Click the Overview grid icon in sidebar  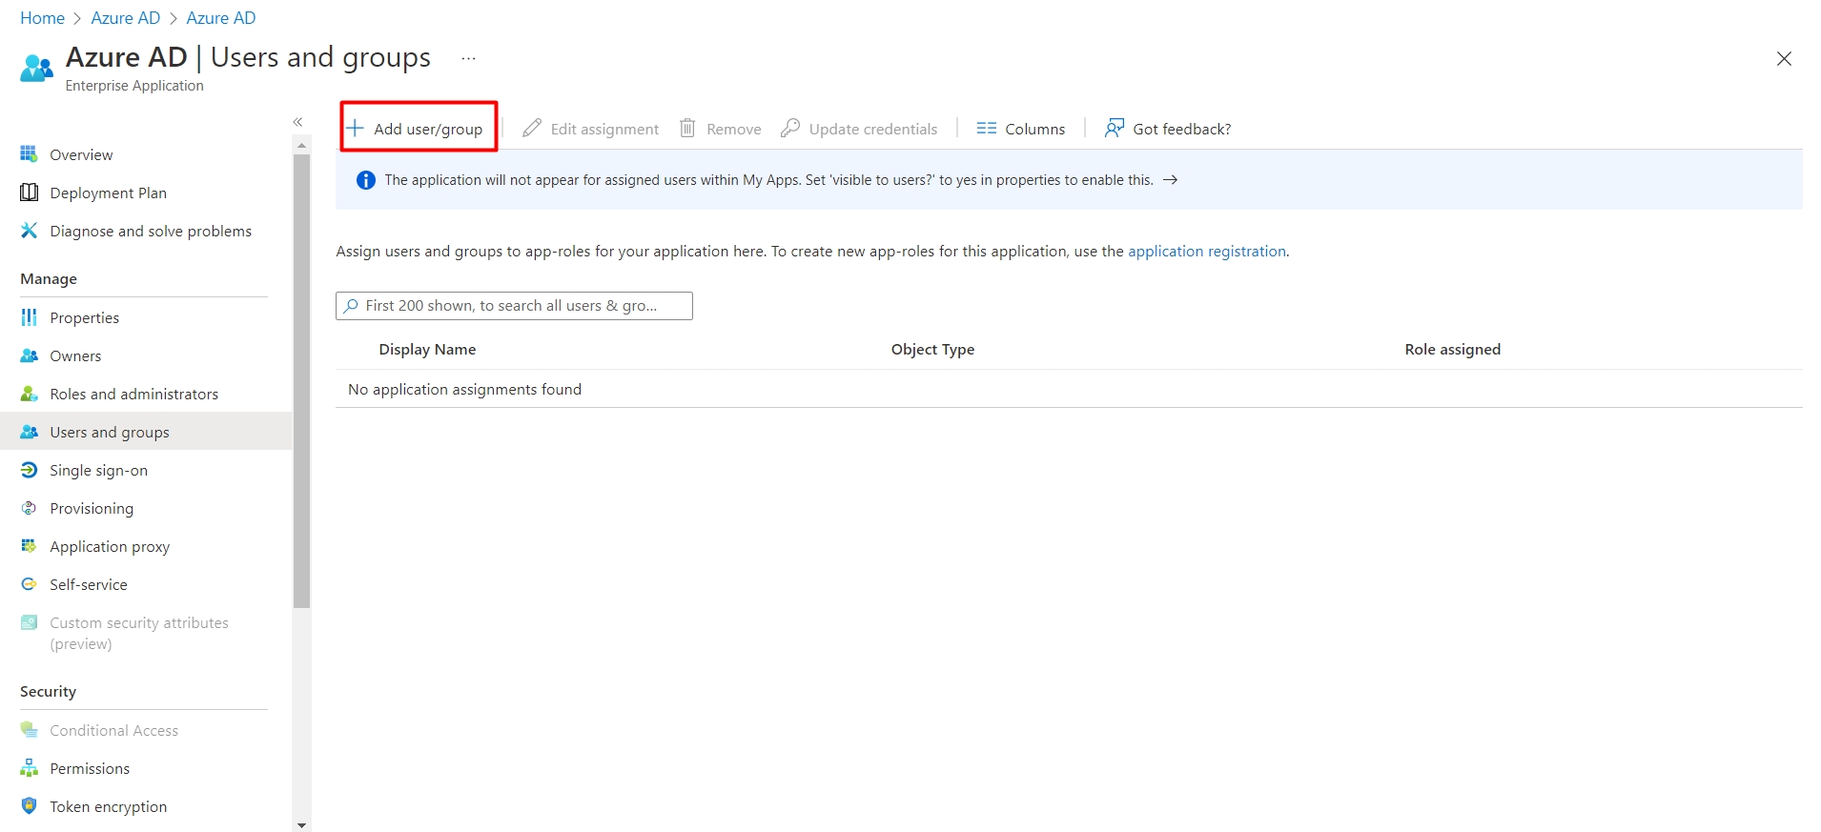tap(29, 153)
